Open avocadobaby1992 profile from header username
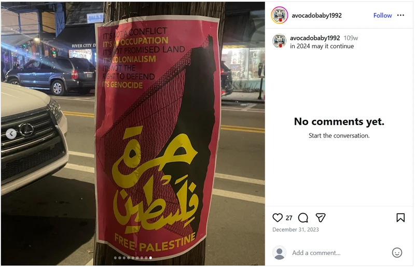Screen dimensions: 415x267 [x=316, y=16]
